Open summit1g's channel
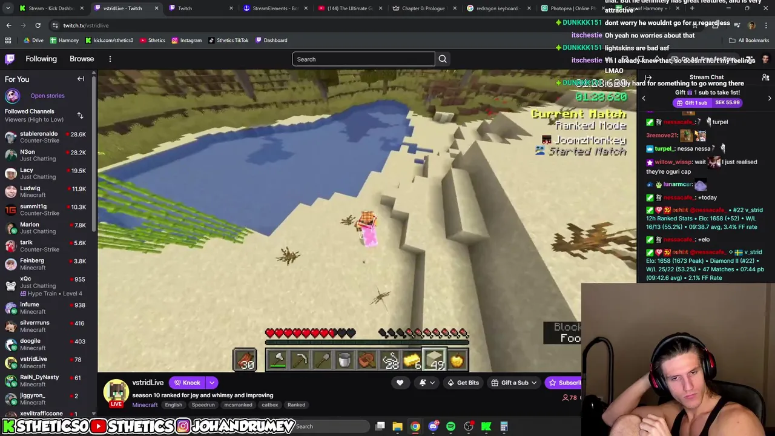This screenshot has width=775, height=436. 46,210
